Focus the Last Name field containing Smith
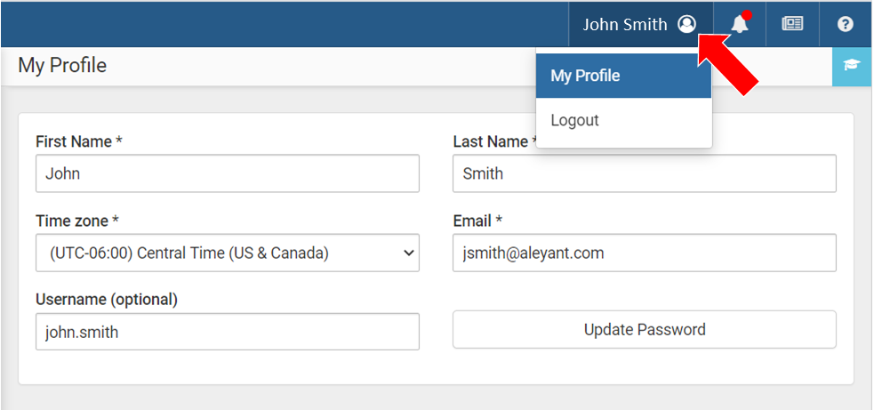Image resolution: width=874 pixels, height=410 pixels. point(645,173)
